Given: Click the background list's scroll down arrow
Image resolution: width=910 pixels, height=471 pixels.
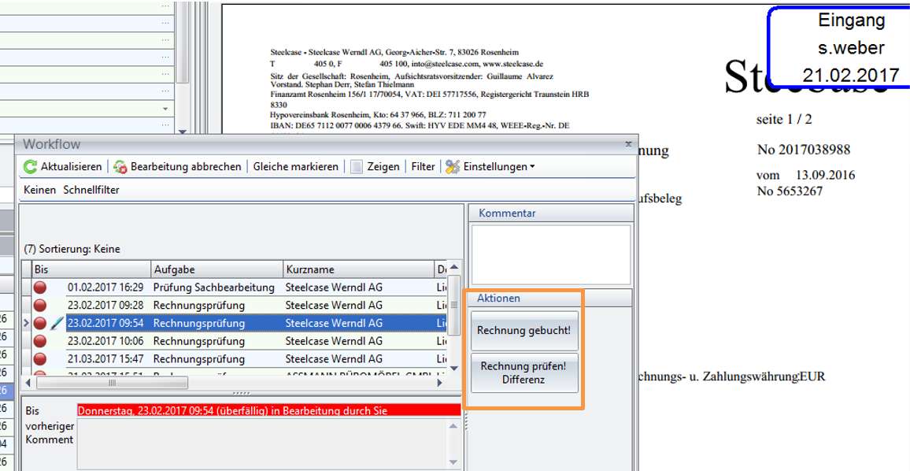Looking at the screenshot, I should click(x=182, y=132).
